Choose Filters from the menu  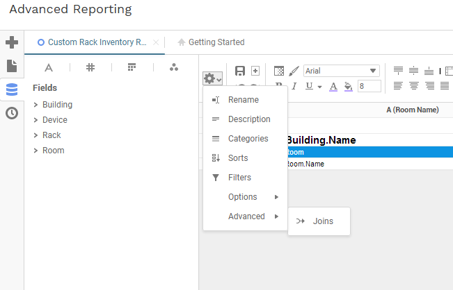pos(245,178)
